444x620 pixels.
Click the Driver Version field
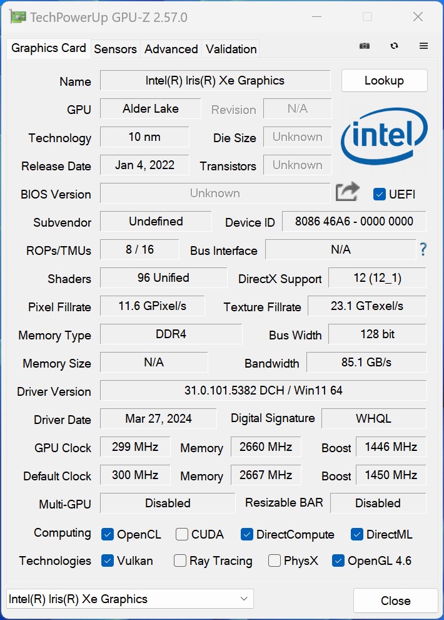pyautogui.click(x=263, y=390)
